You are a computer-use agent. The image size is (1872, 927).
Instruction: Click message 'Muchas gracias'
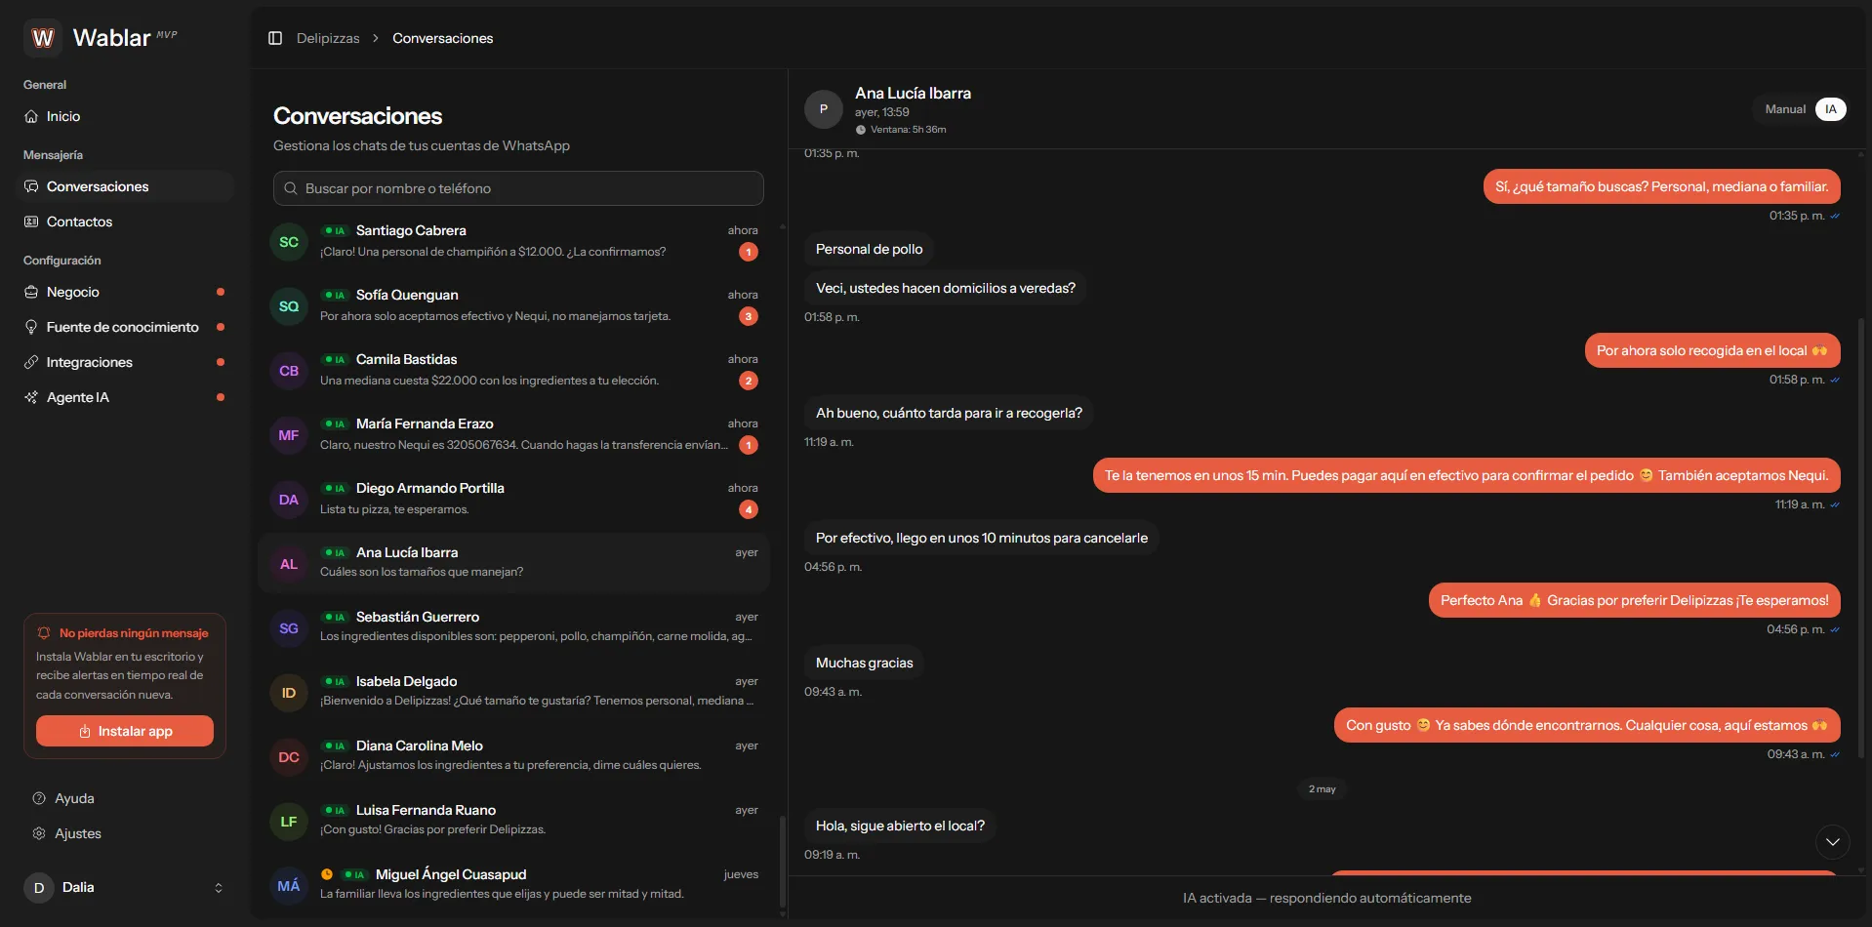pyautogui.click(x=864, y=663)
